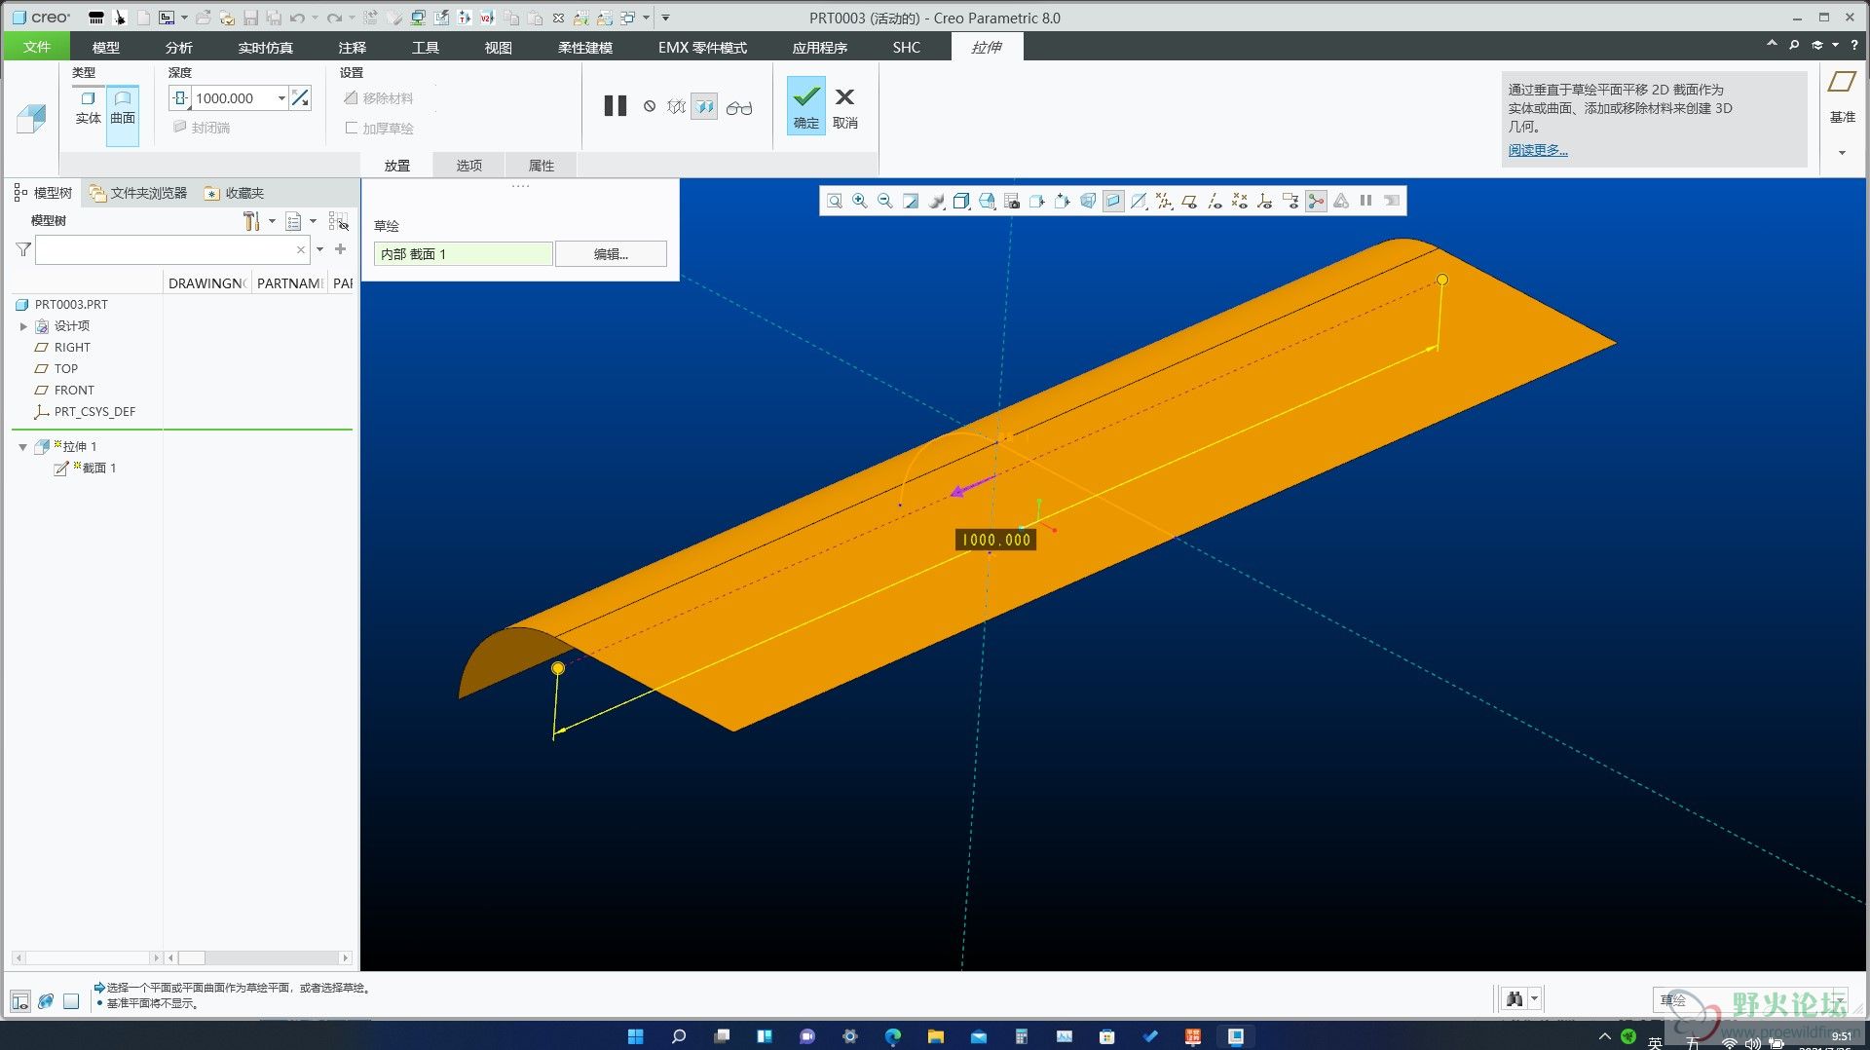This screenshot has height=1050, width=1870.
Task: Toggle datum point display eye icon
Action: click(x=1240, y=201)
